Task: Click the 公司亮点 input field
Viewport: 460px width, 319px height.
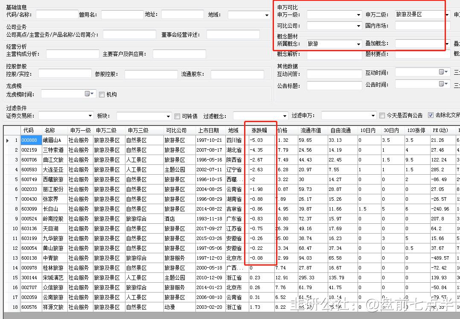Action: click(x=129, y=34)
